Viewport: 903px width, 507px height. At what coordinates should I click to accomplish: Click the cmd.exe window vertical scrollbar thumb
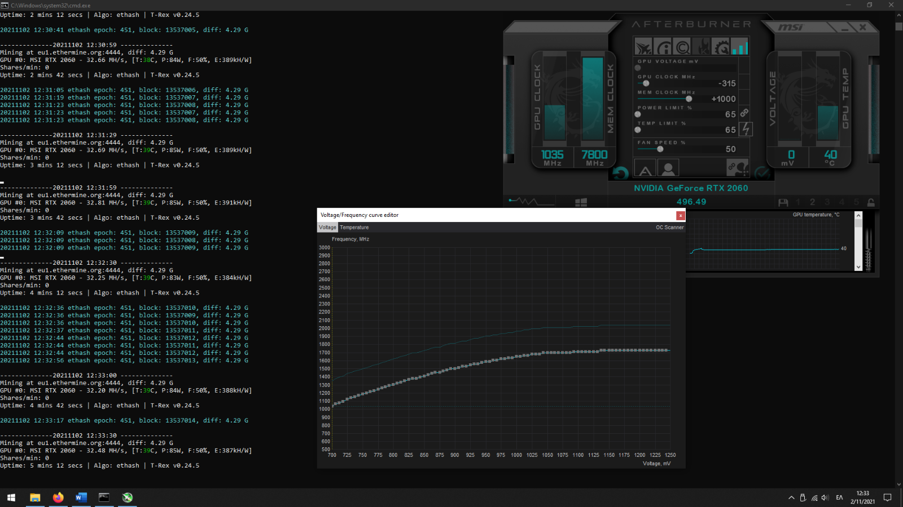coord(898,26)
